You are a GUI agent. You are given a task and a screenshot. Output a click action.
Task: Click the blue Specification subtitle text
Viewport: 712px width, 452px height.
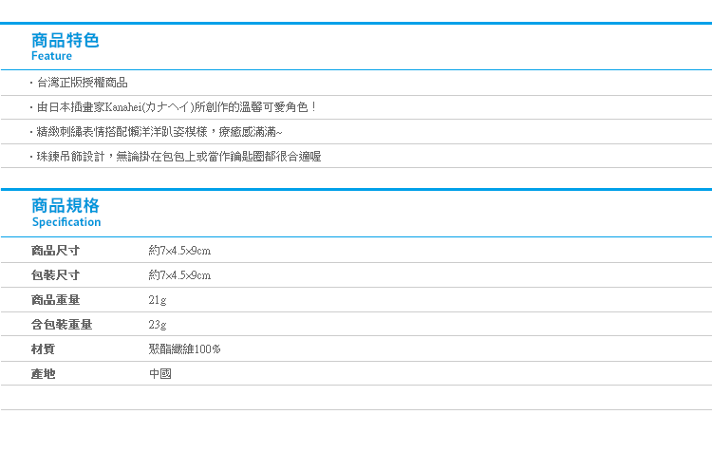[x=66, y=221]
